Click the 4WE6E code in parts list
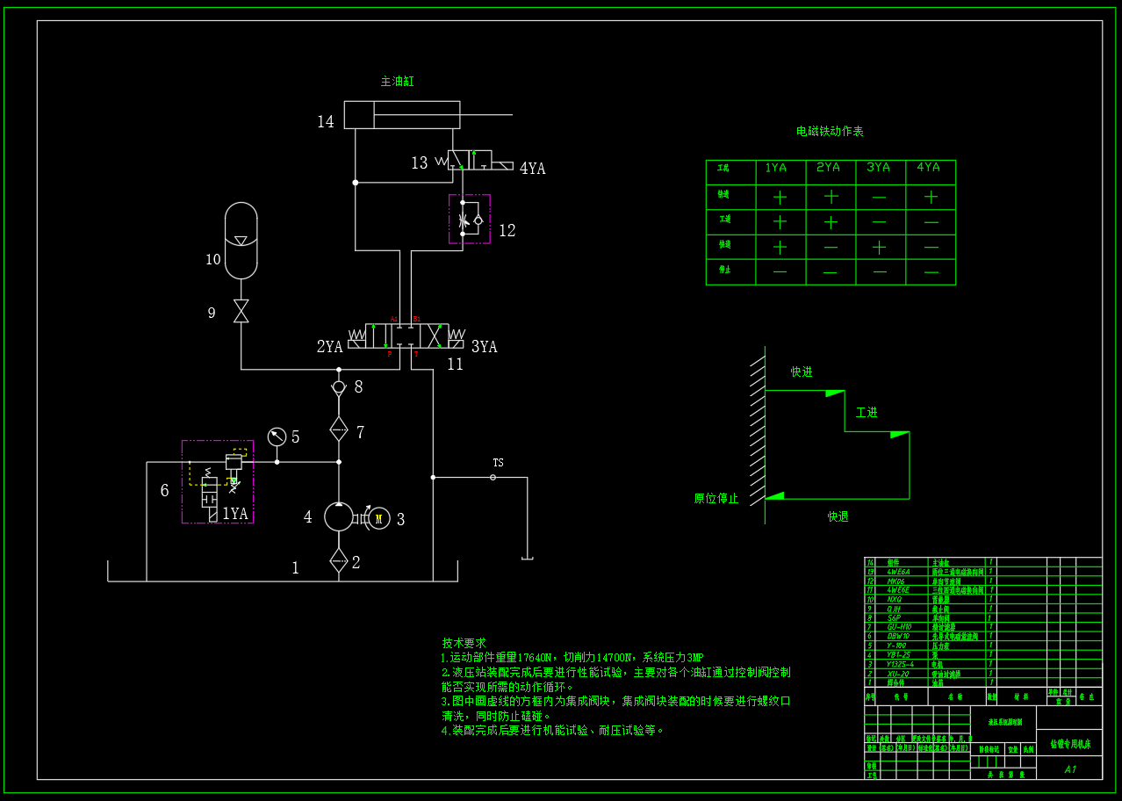This screenshot has width=1122, height=801. (x=899, y=590)
